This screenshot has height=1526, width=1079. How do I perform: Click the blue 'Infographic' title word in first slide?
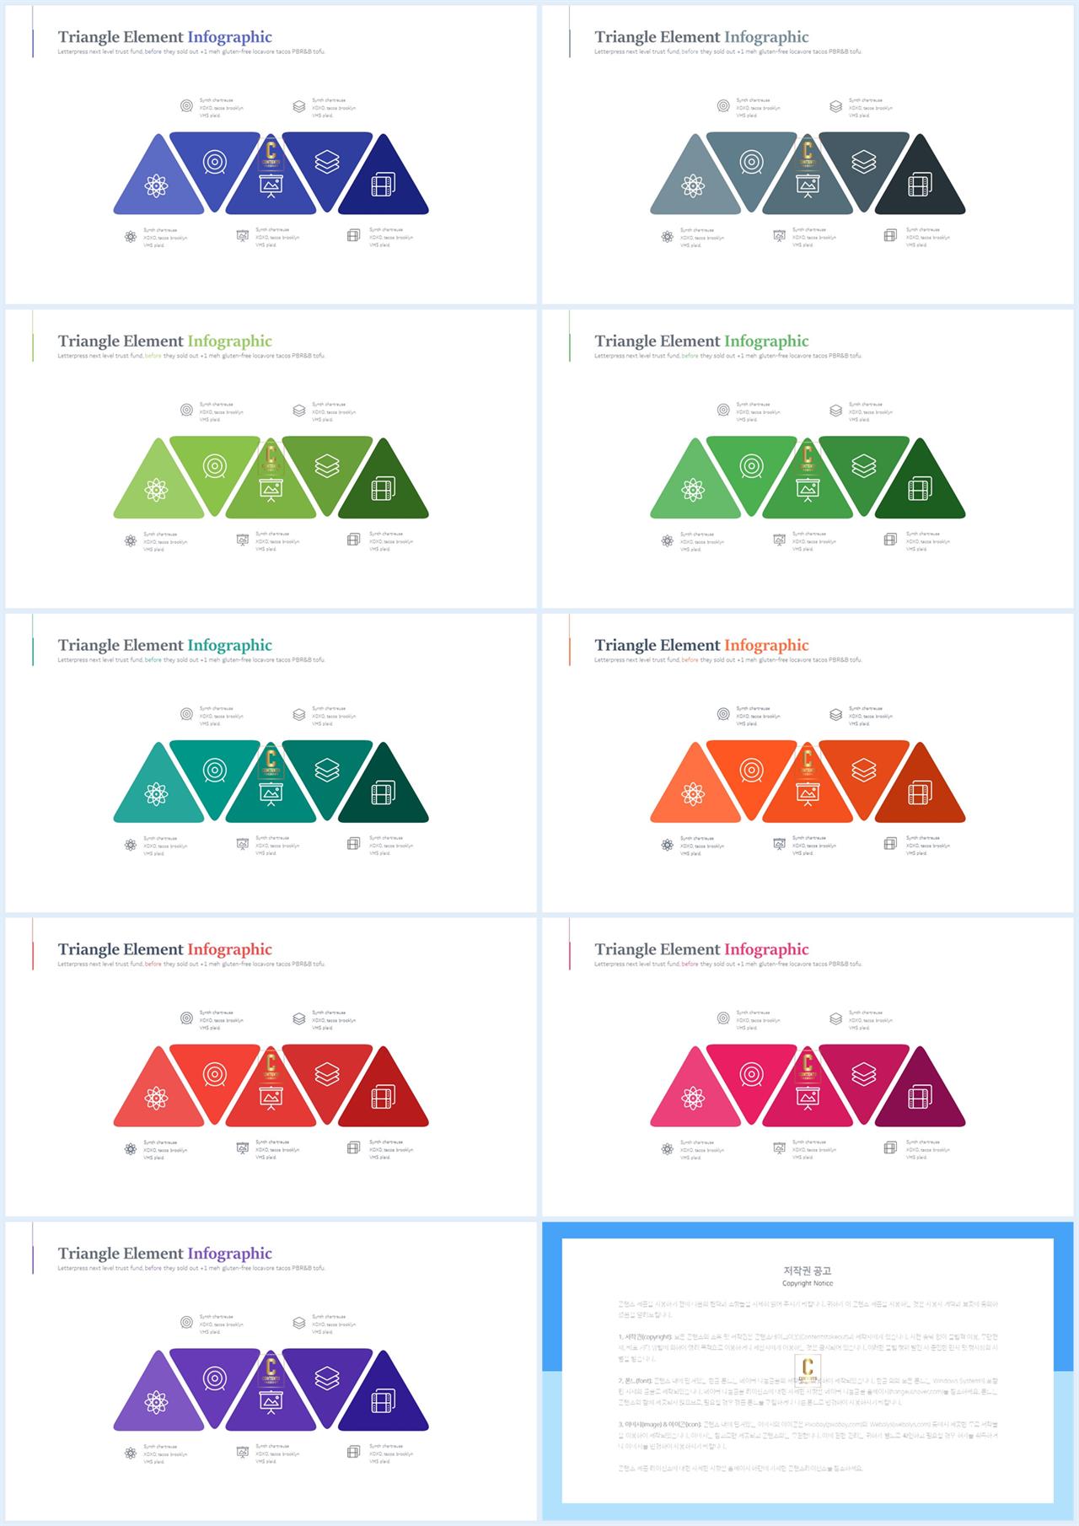point(229,37)
